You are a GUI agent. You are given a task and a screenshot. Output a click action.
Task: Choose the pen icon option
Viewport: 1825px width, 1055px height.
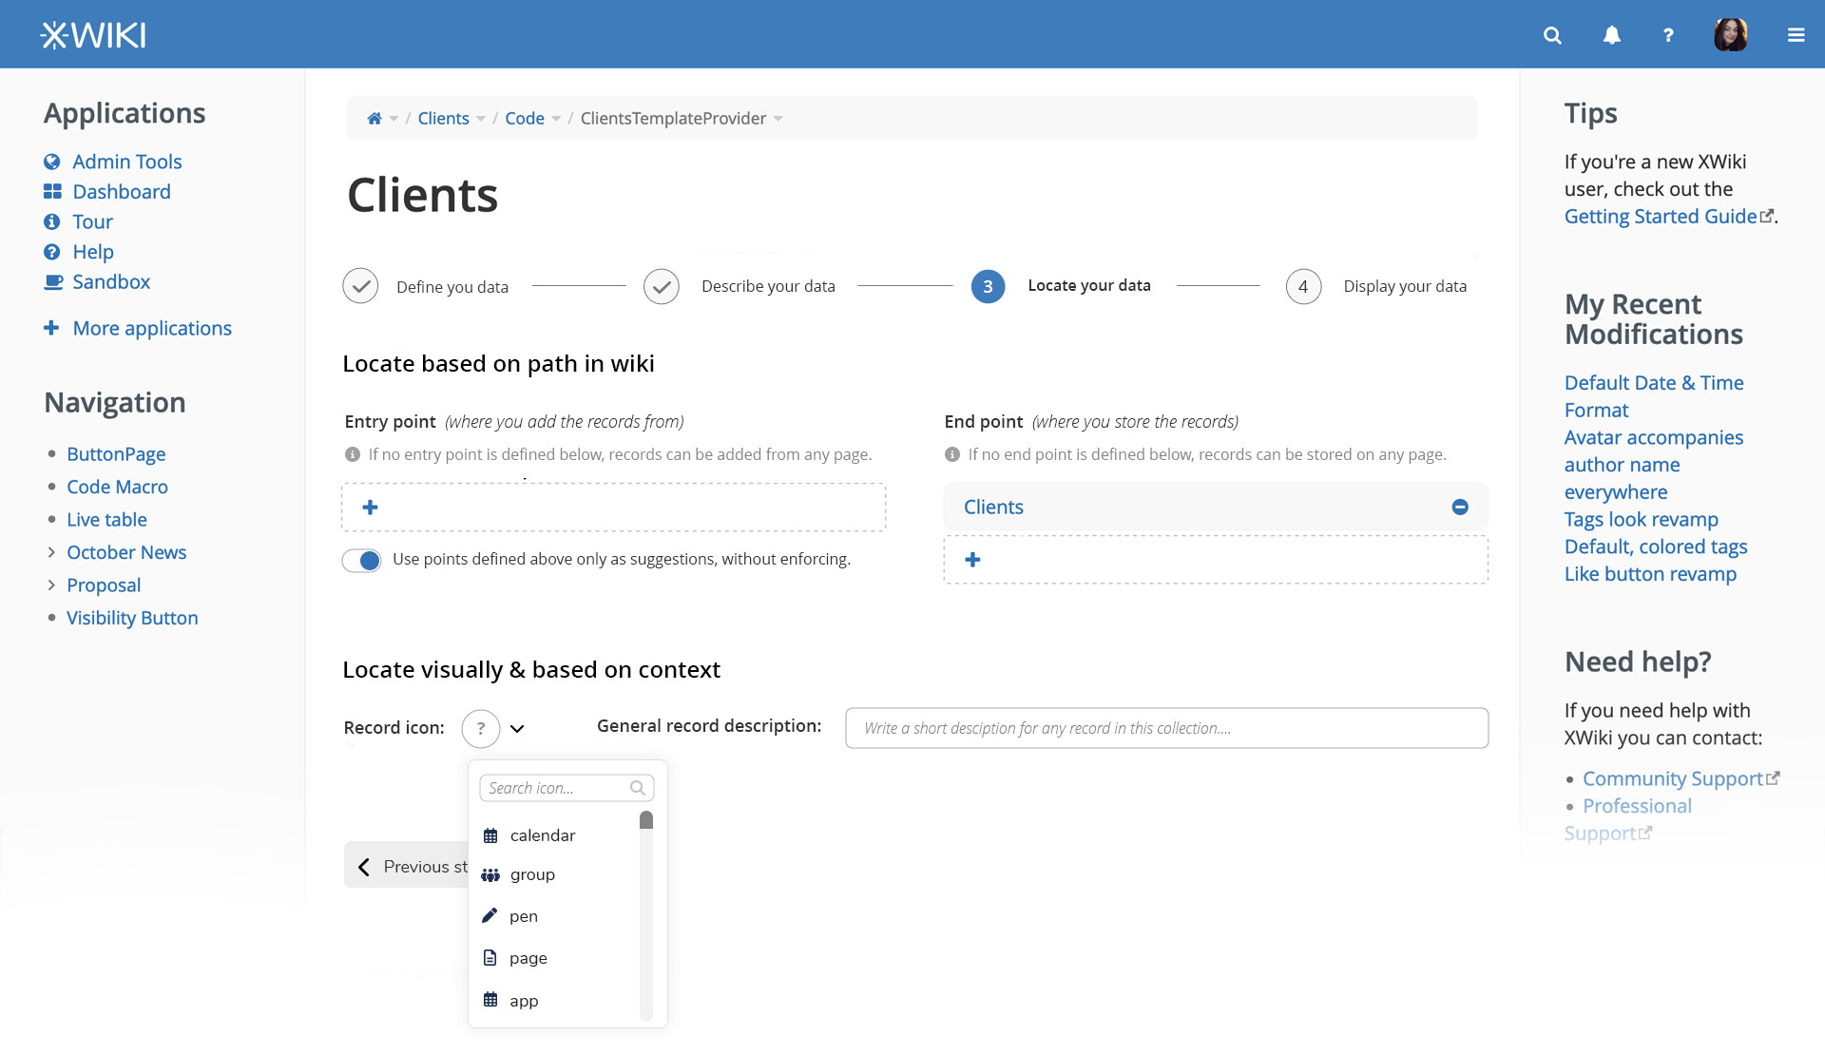[x=523, y=916]
